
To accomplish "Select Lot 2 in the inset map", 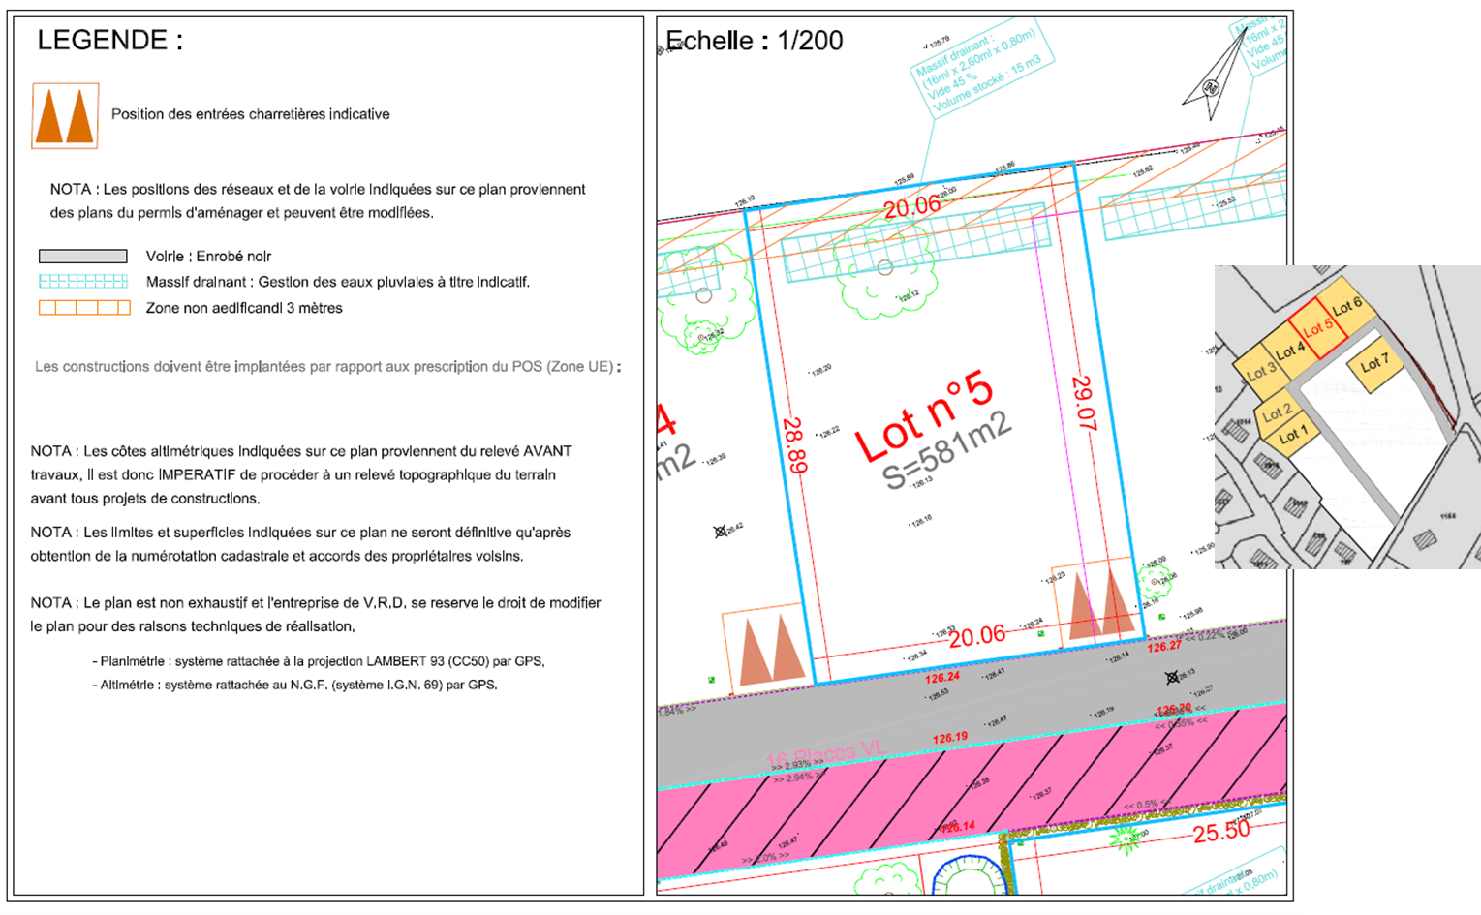I will [x=1277, y=412].
